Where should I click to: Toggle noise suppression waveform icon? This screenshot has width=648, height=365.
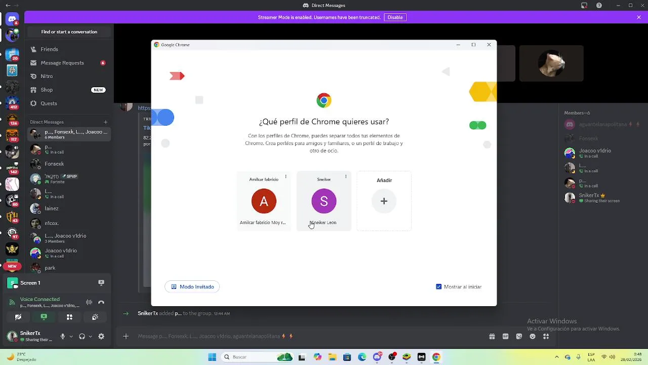pyautogui.click(x=89, y=302)
